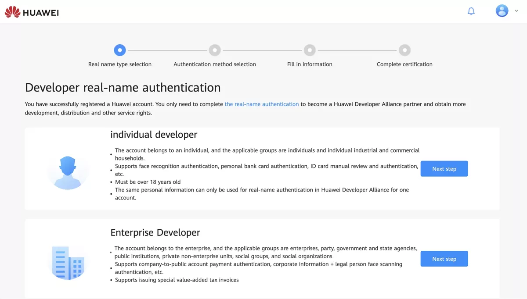Click the Huawei logo

(32, 12)
